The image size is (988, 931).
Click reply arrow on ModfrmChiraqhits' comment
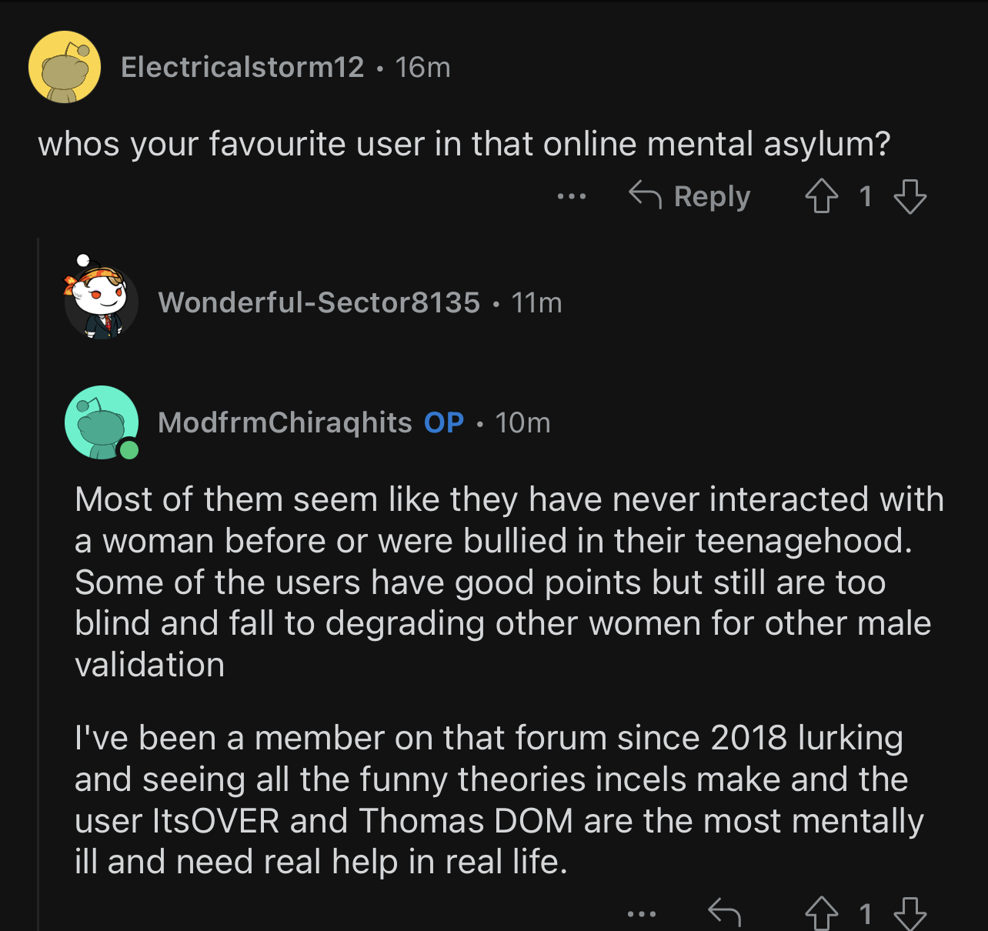[x=724, y=913]
